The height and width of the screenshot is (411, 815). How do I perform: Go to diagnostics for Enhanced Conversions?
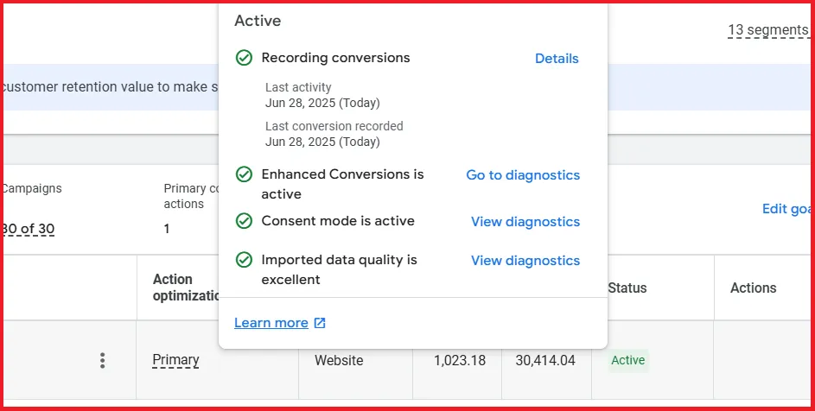tap(523, 175)
